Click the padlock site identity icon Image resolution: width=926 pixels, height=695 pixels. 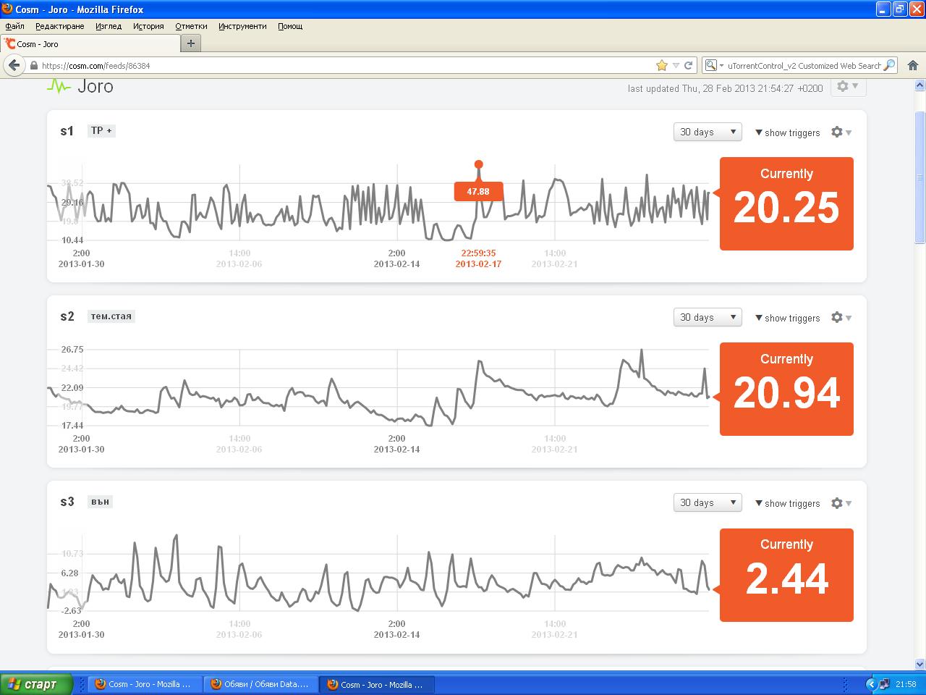click(33, 65)
